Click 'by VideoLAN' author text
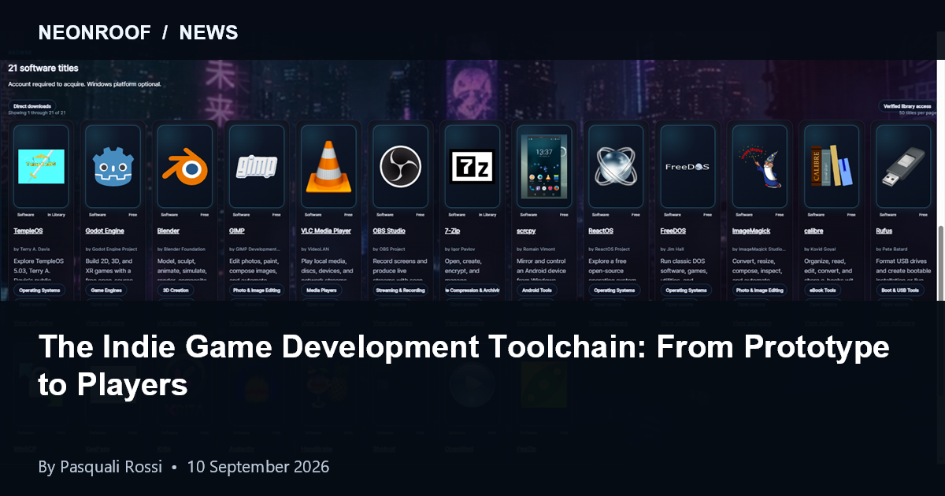This screenshot has width=945, height=496. (x=316, y=249)
